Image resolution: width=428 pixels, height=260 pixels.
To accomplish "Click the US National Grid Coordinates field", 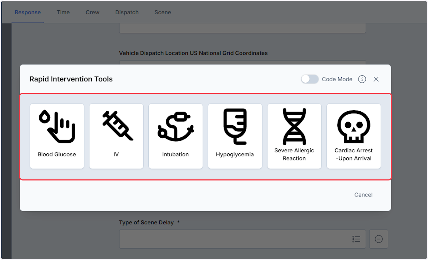I will click(243, 62).
